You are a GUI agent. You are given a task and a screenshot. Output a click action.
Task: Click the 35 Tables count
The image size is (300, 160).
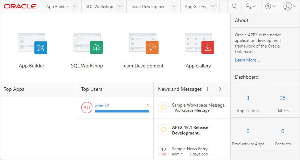pos(283,98)
